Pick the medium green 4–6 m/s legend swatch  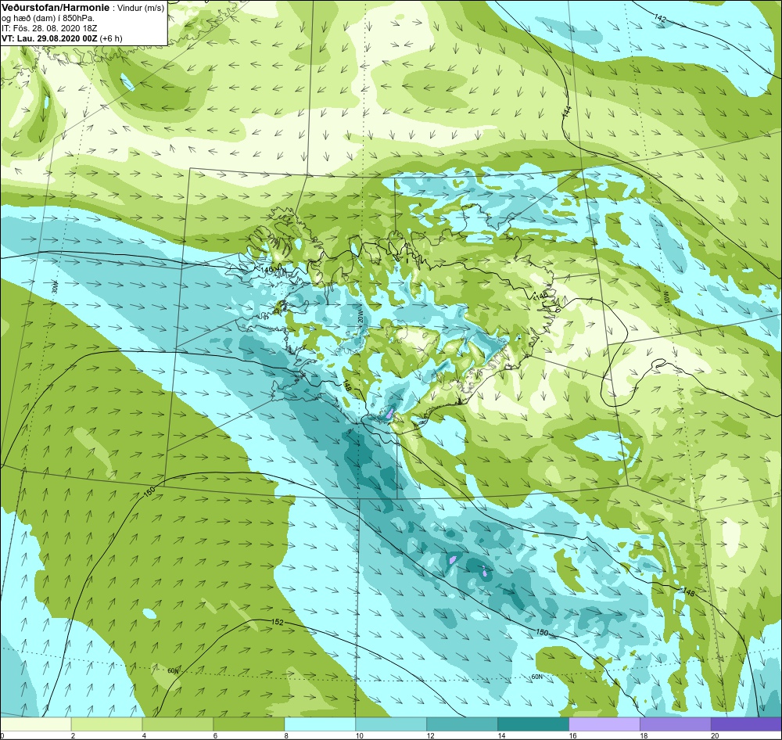(178, 724)
